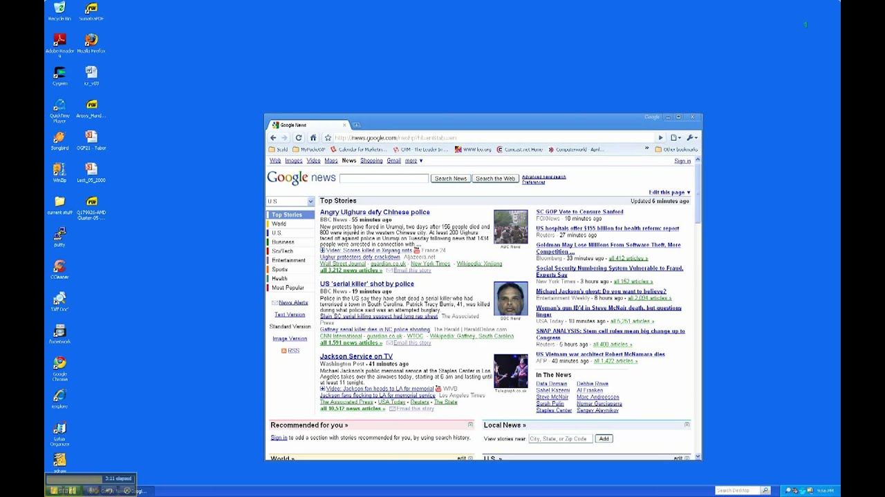Image resolution: width=885 pixels, height=497 pixels.
Task: Click the Go arrow beside the address bar
Action: [660, 138]
